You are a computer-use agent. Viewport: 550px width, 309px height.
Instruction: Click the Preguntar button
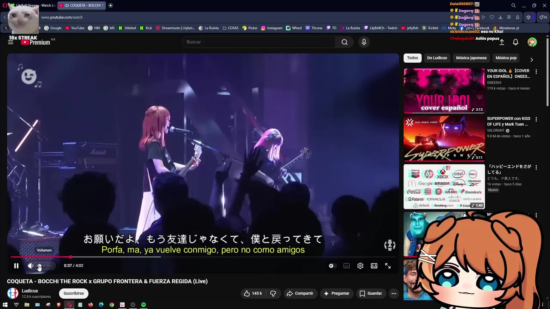(336, 294)
